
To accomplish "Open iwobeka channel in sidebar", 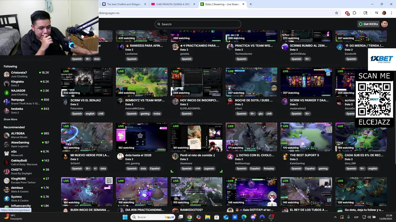I will 26,110.
